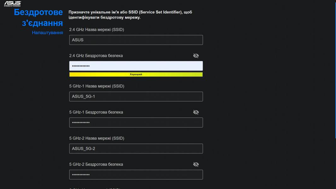This screenshot has height=189, width=336.
Task: Click the 5 GHz-1 Бездротова безпека label
Action: pyautogui.click(x=96, y=112)
